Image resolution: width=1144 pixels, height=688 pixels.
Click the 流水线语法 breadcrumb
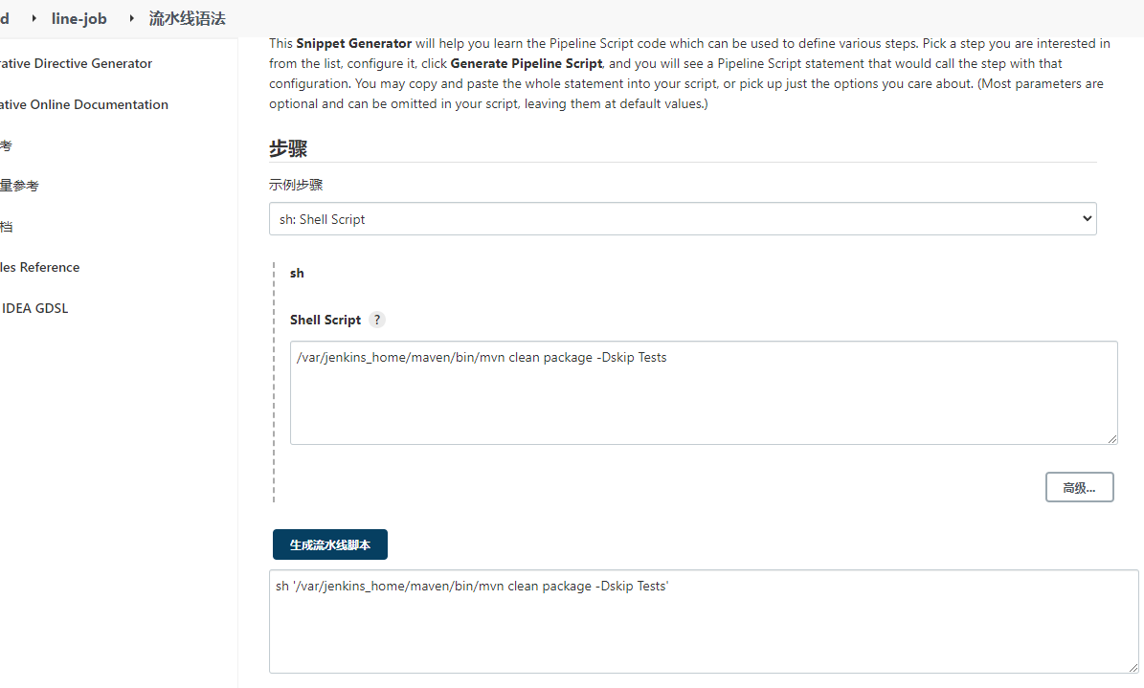[187, 18]
